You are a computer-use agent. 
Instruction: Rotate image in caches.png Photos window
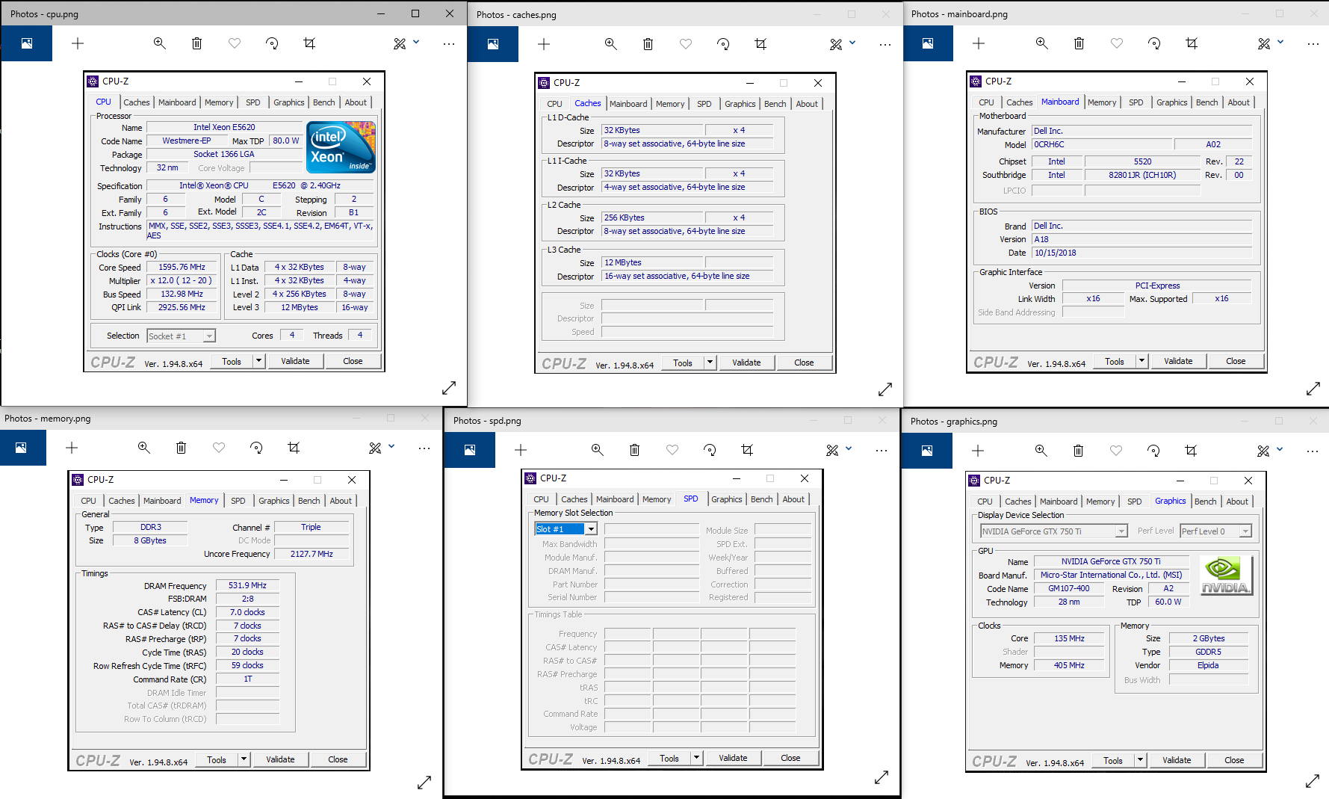(x=723, y=44)
